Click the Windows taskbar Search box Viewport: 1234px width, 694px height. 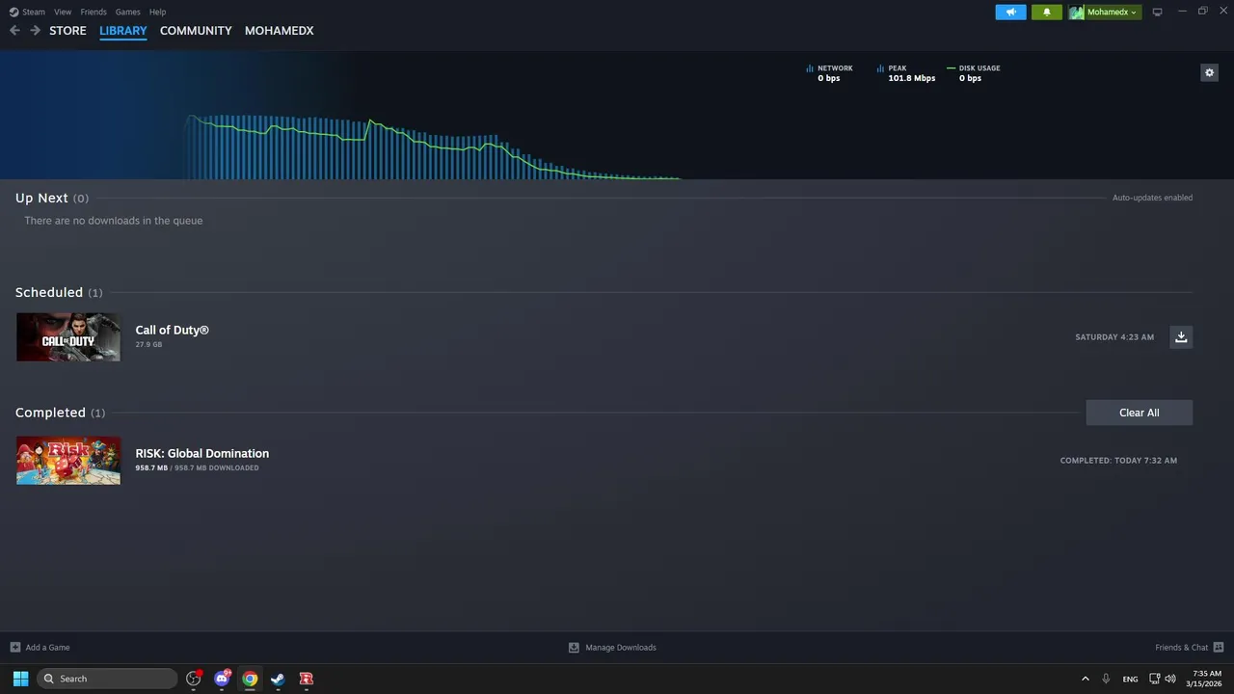click(x=107, y=679)
